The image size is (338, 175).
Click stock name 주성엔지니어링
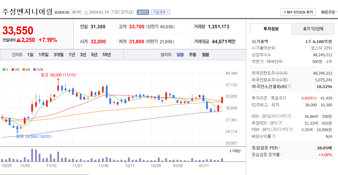click(x=27, y=12)
